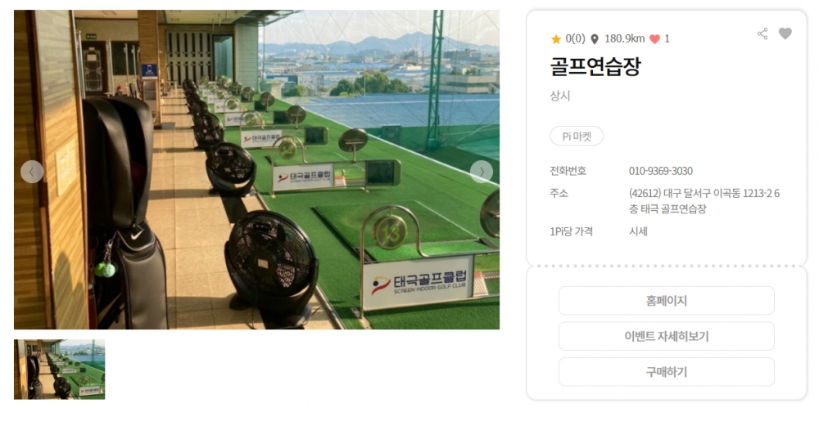Click the red heart likes icon
The width and height of the screenshot is (819, 439).
tap(654, 39)
